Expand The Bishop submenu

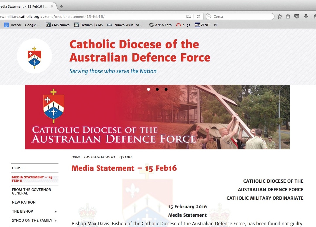pos(56,211)
